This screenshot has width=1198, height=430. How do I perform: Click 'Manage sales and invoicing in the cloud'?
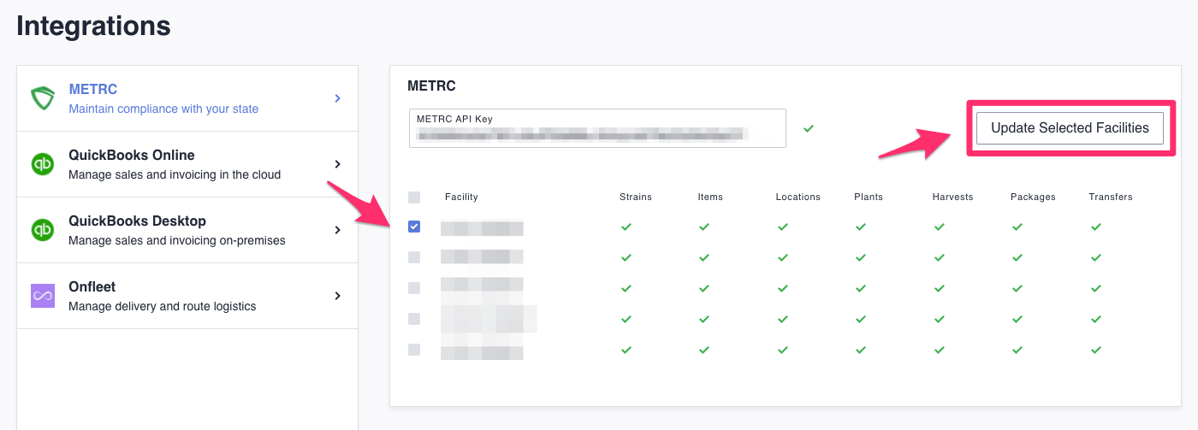[175, 174]
